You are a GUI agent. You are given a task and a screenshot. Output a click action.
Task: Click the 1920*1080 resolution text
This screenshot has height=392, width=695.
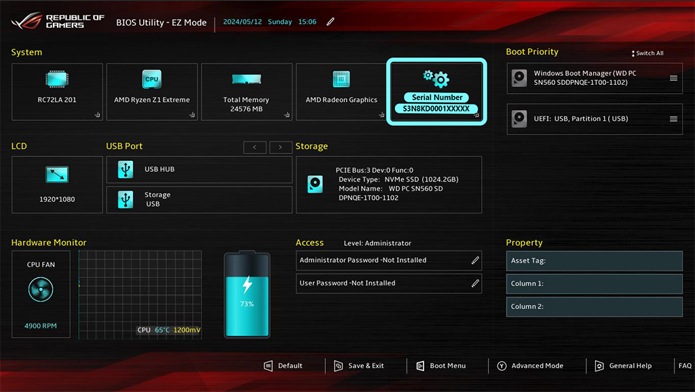tap(57, 200)
